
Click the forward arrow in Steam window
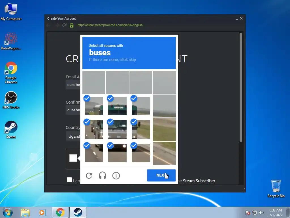point(57,25)
